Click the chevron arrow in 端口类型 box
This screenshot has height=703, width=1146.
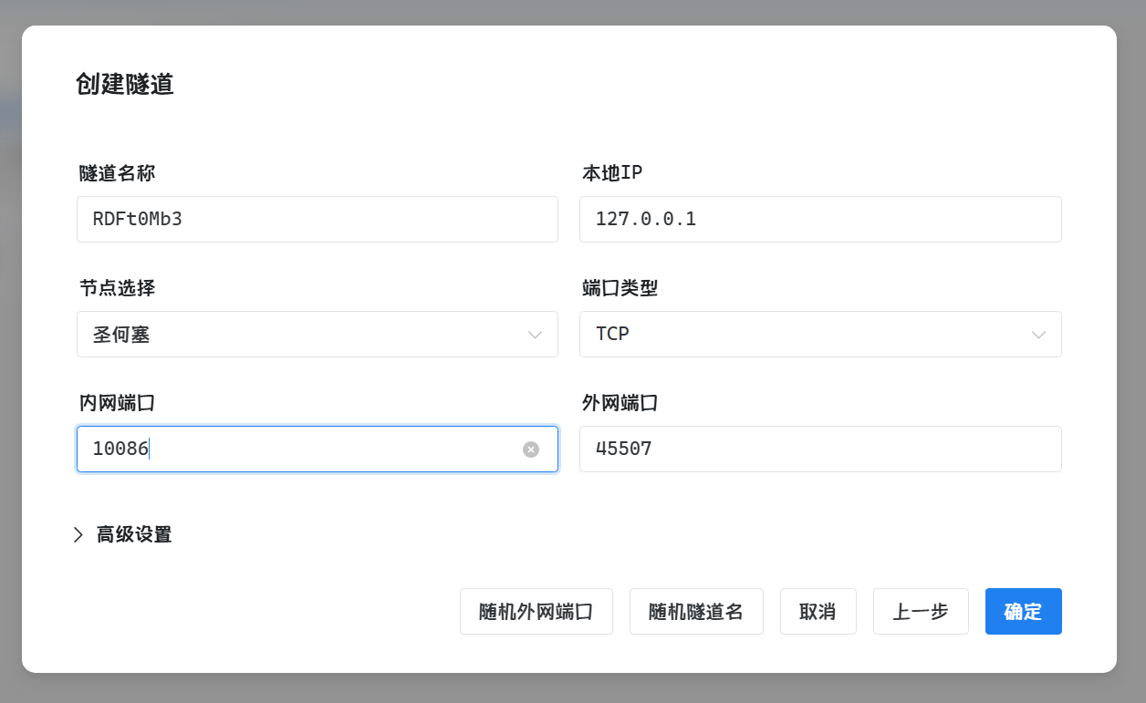click(1038, 335)
